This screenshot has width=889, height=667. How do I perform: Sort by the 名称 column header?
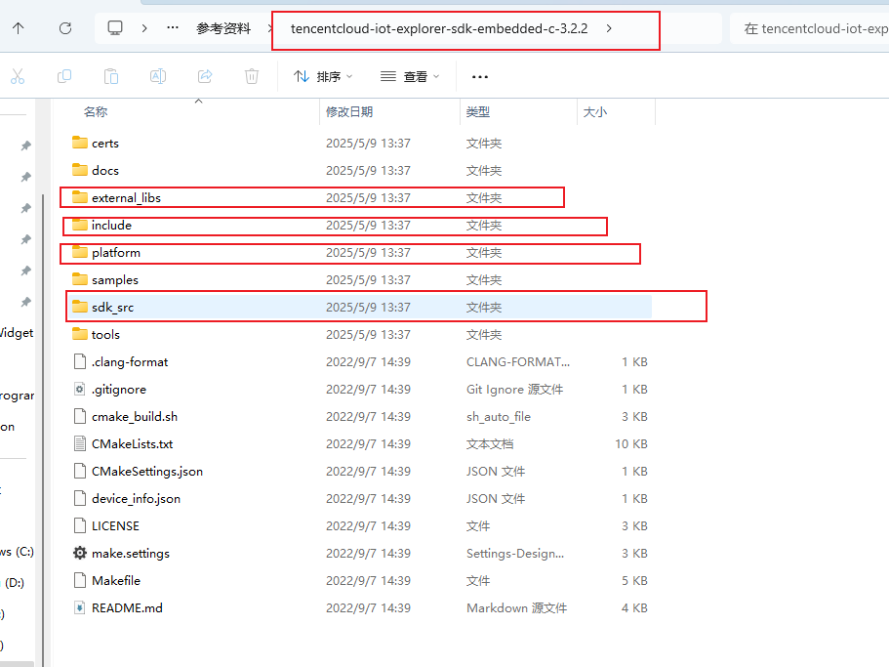point(96,111)
